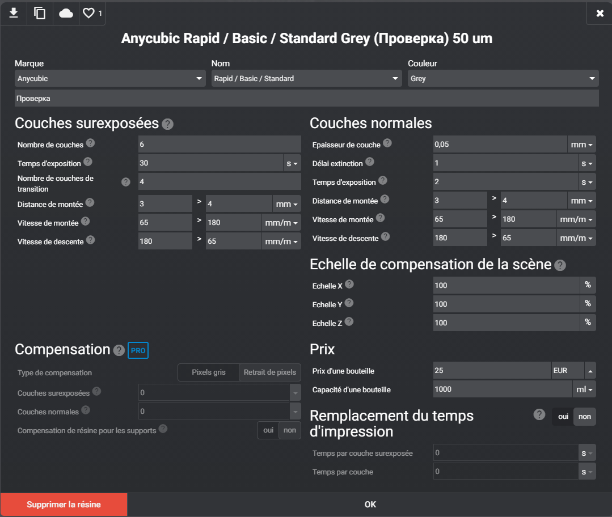Click the normal layers Temps d'exposition field

[505, 182]
